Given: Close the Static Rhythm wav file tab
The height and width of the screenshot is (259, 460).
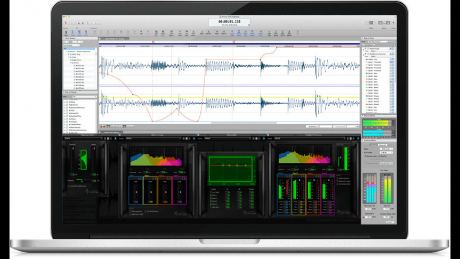Looking at the screenshot, I should pyautogui.click(x=100, y=39).
